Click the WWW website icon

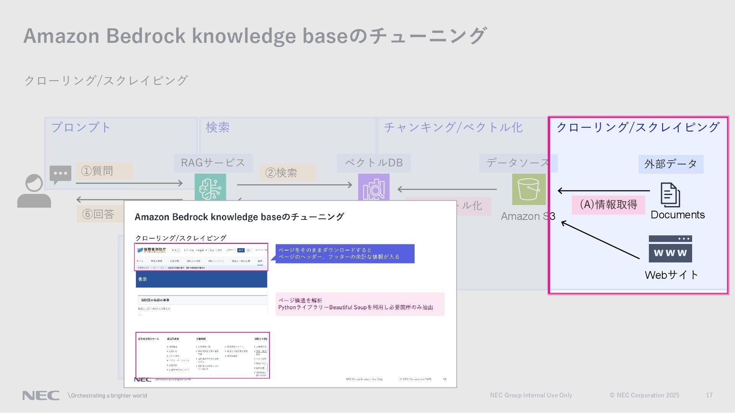coord(670,249)
